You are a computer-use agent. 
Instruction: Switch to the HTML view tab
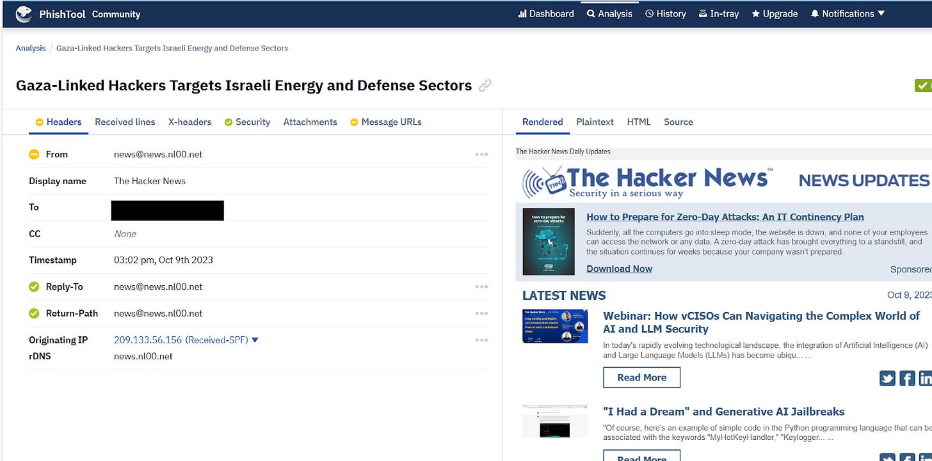pyautogui.click(x=639, y=122)
